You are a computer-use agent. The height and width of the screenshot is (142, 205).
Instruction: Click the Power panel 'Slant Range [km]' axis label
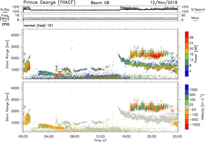[x=7, y=54]
